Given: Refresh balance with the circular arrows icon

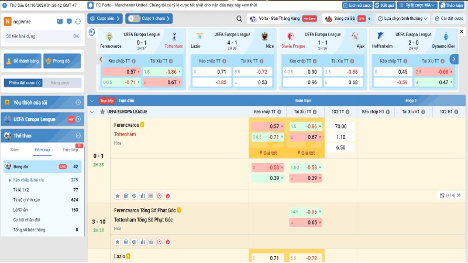Looking at the screenshot, I should click(78, 22).
